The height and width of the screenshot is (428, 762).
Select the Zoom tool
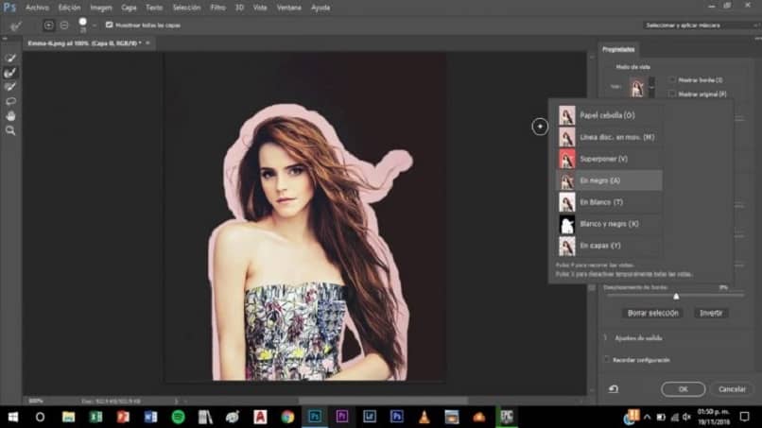(x=10, y=130)
